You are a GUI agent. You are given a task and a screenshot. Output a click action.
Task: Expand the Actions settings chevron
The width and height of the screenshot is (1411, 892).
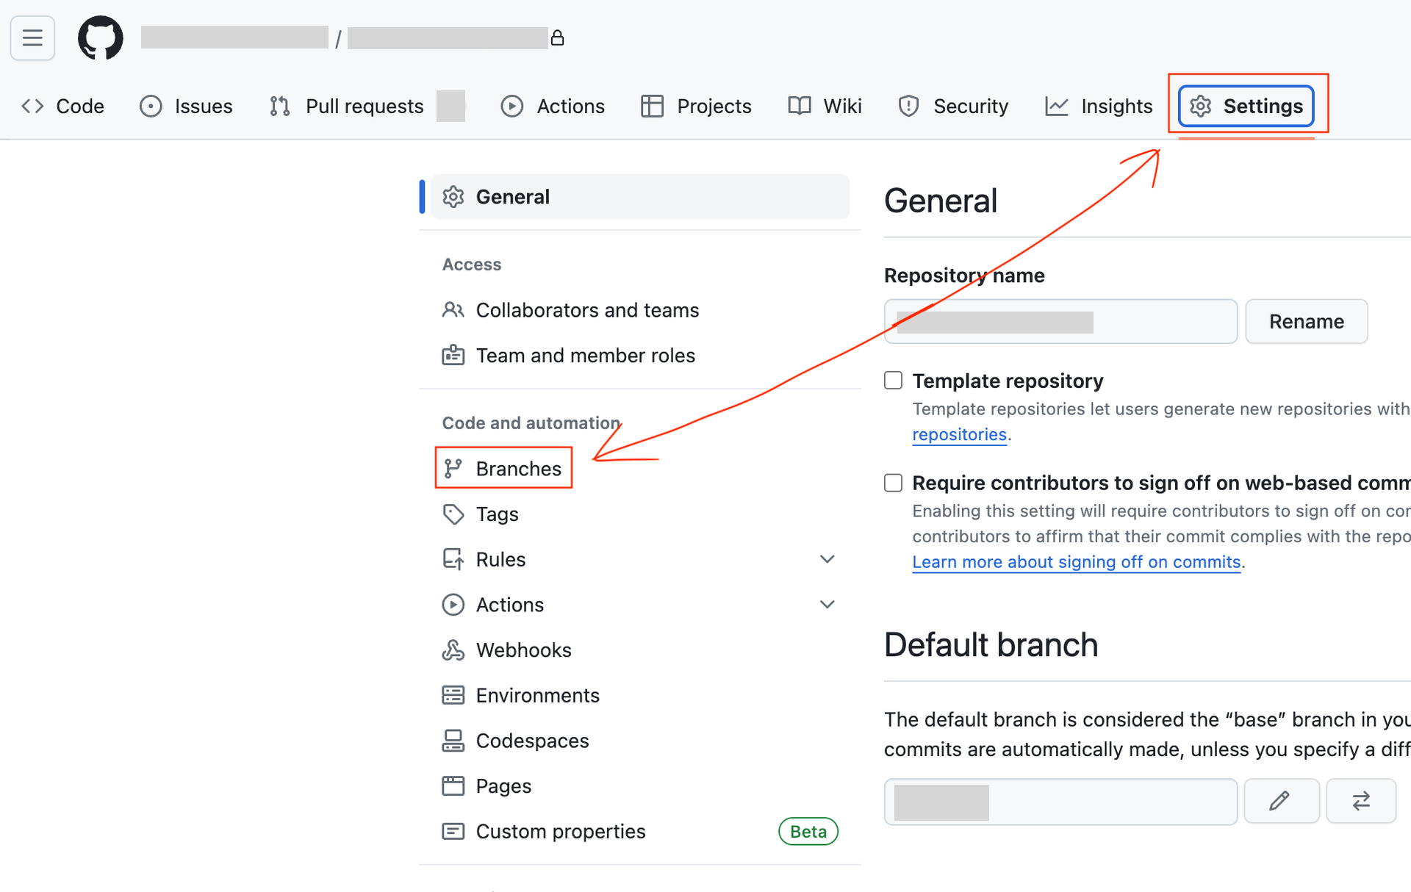point(827,605)
